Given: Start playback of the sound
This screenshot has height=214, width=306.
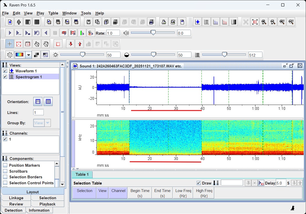Looking at the screenshot, I should click(x=10, y=33).
